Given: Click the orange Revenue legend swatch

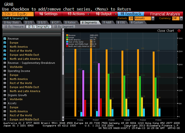Looking at the screenshot, I should pos(67,35).
